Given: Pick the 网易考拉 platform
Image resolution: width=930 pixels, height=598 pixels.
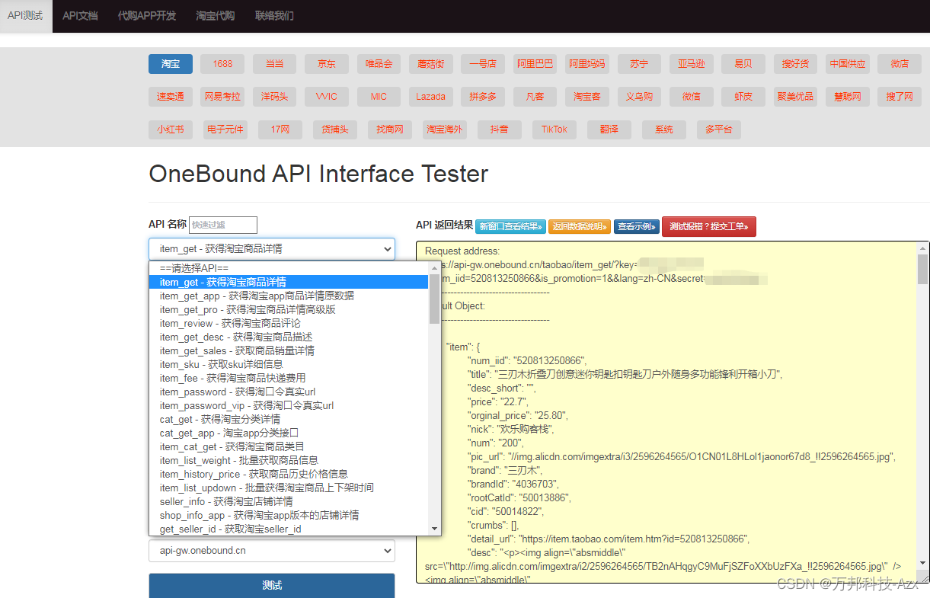Looking at the screenshot, I should click(x=222, y=97).
